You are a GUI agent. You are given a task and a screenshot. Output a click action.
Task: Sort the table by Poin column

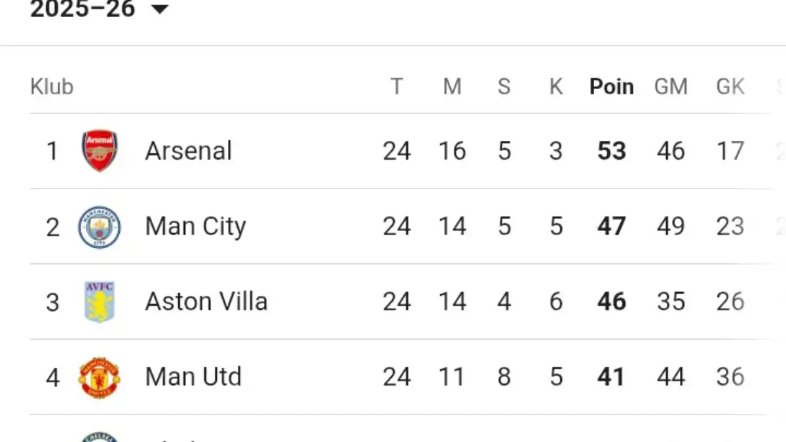[x=610, y=86]
